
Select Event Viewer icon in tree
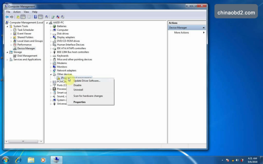click(15, 34)
